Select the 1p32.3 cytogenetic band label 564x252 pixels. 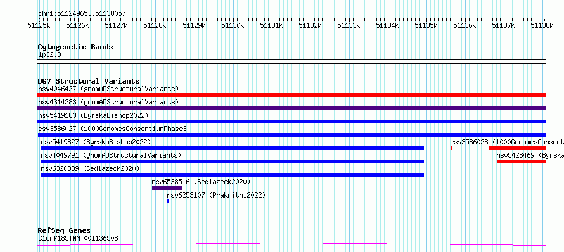click(x=49, y=55)
